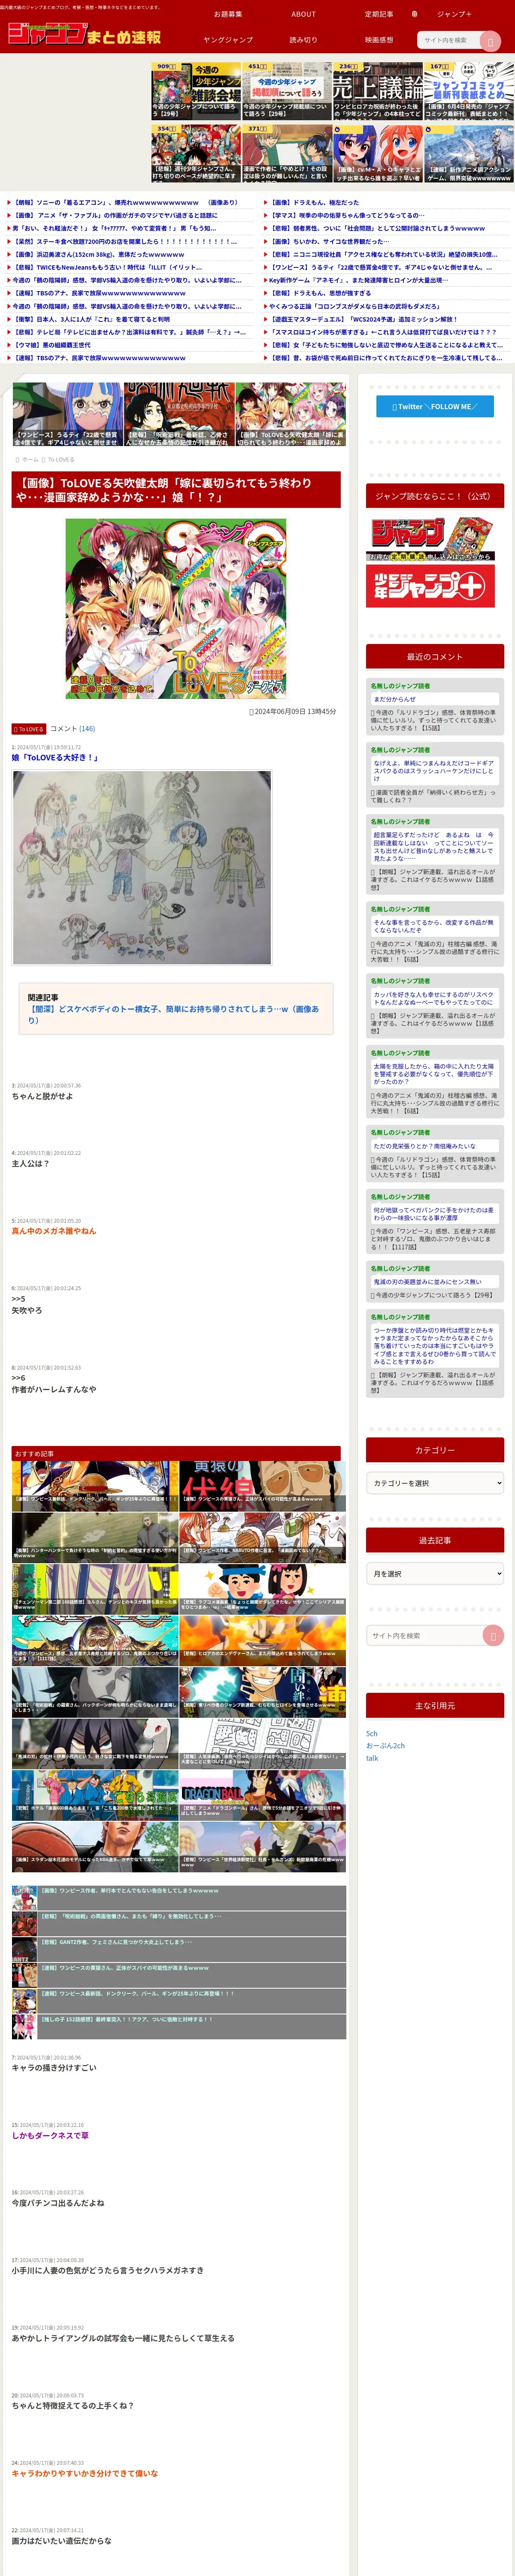Open the ジャンプコミック最新刊表紙まとめ thumbnail

(x=469, y=90)
